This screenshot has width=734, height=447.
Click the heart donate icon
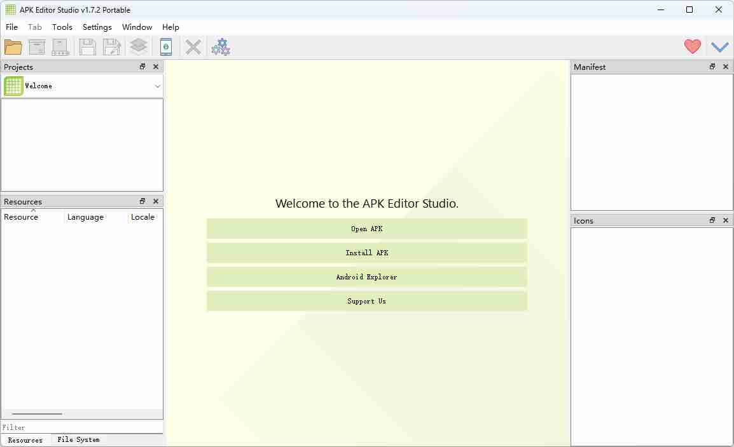pyautogui.click(x=692, y=46)
